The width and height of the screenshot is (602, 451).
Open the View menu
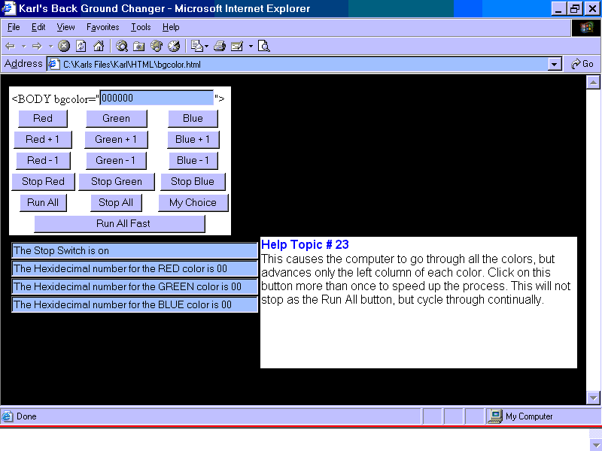click(x=65, y=27)
